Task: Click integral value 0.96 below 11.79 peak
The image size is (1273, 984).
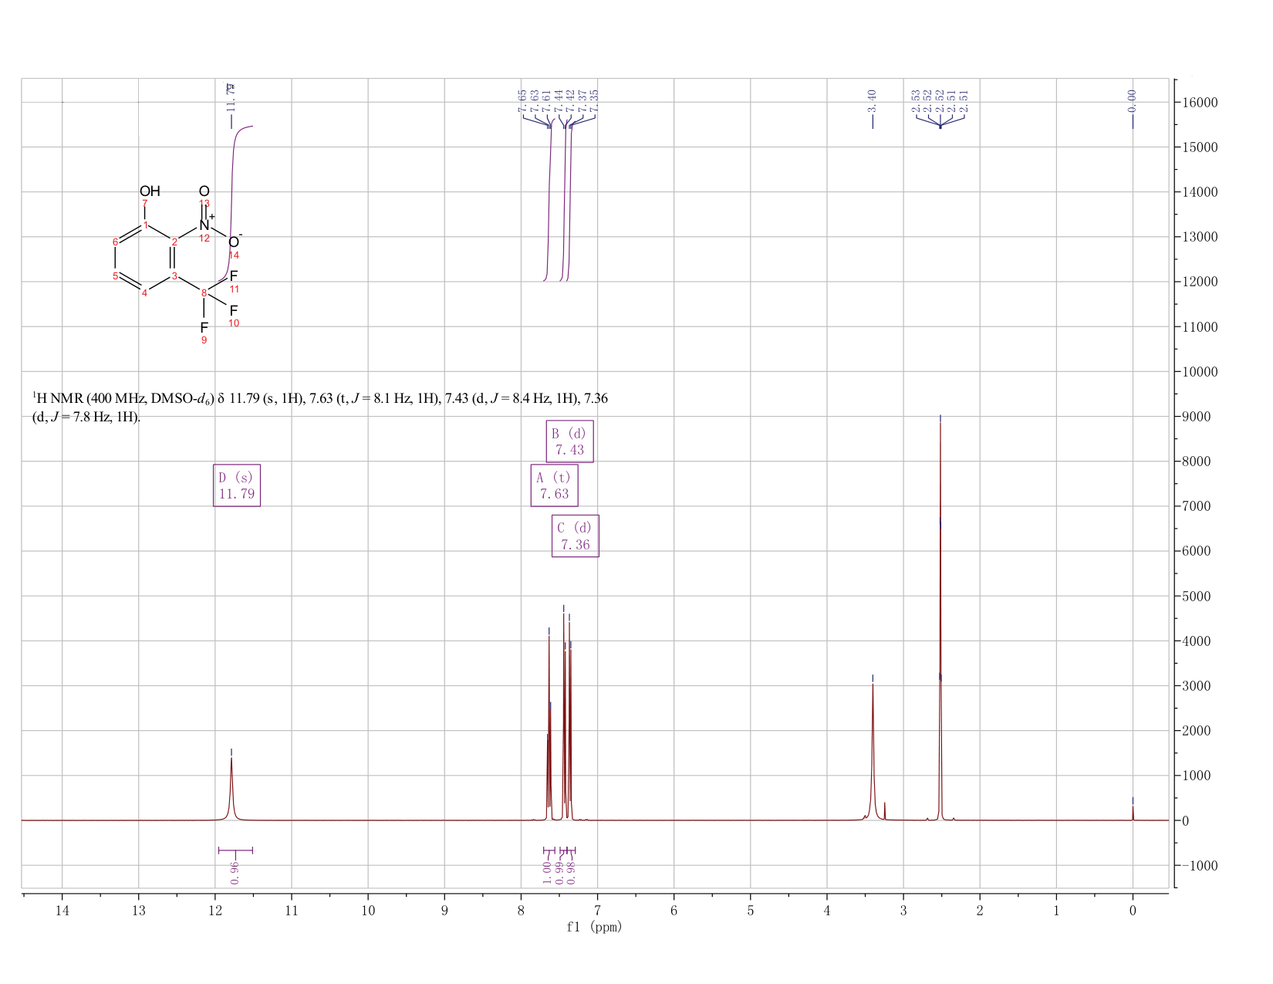Action: (235, 873)
